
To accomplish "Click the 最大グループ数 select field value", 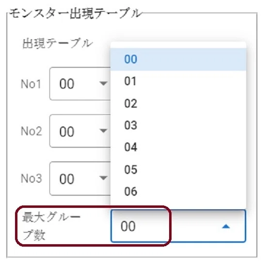I will point(178,226).
